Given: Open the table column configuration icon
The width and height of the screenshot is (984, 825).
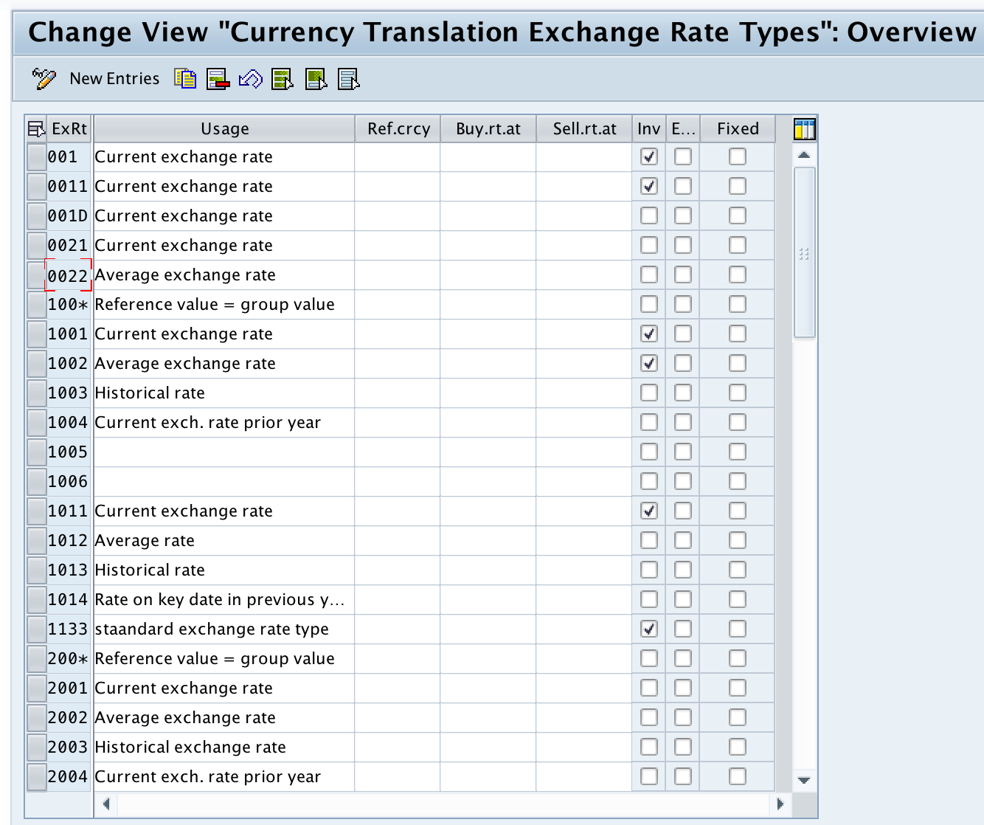Looking at the screenshot, I should [x=804, y=129].
